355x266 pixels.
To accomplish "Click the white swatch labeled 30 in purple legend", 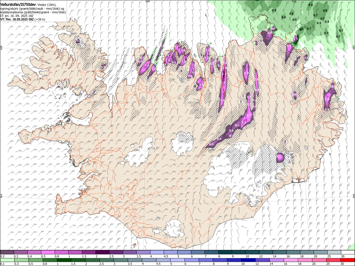I will (x=348, y=252).
